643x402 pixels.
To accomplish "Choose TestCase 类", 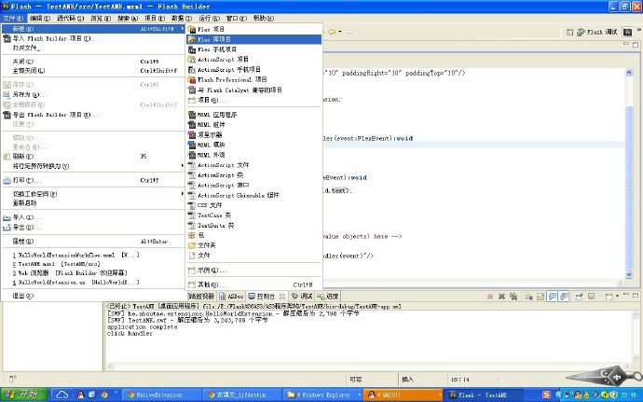I will [253, 215].
